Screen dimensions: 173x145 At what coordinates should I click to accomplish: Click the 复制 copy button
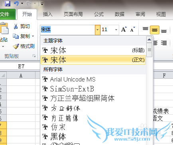click(x=21, y=36)
